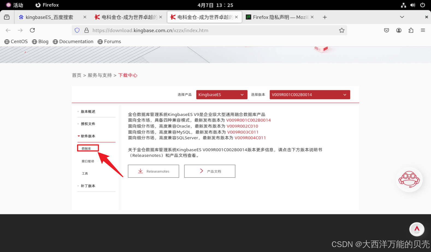This screenshot has width=431, height=252.
Task: Select 工具 in the sidebar
Action: tap(85, 174)
